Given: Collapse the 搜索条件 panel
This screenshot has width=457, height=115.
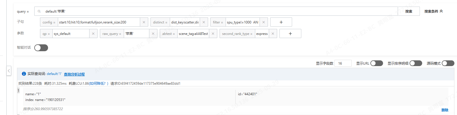Looking at the screenshot, I should (433, 11).
